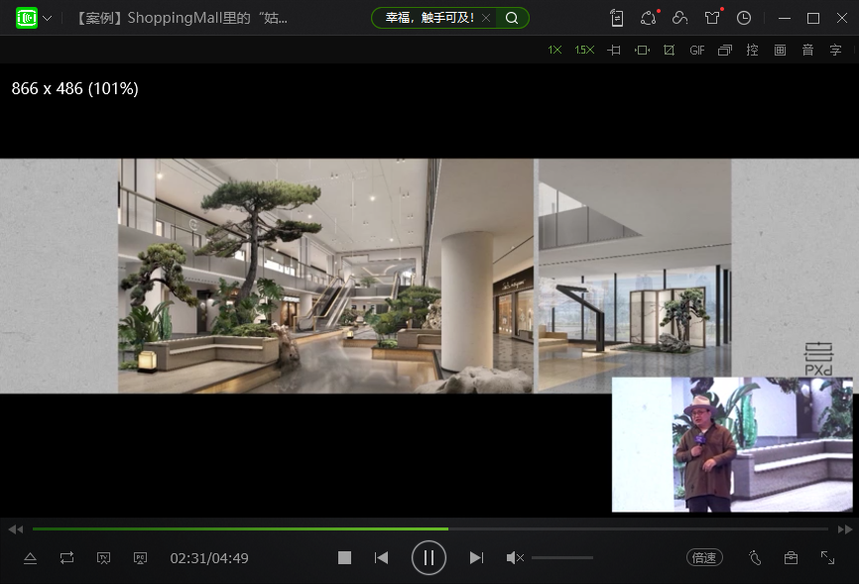Click the stretch frame icon with side arrows
The width and height of the screenshot is (859, 584).
click(642, 50)
